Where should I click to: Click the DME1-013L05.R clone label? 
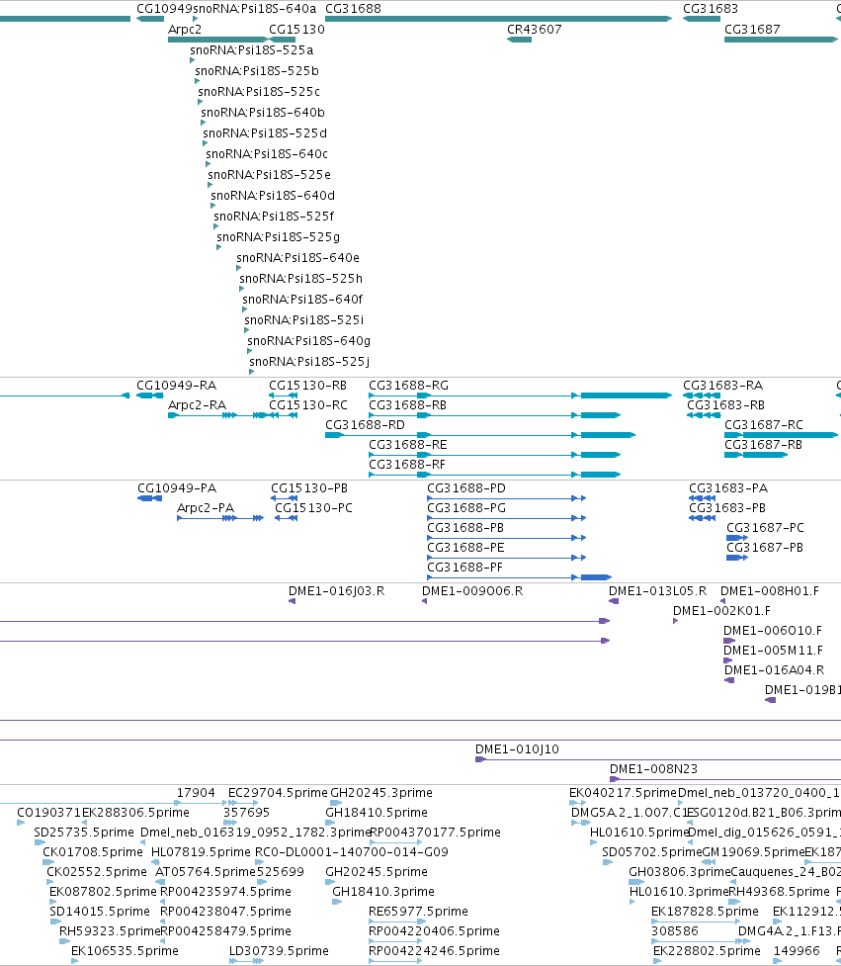coord(657,591)
